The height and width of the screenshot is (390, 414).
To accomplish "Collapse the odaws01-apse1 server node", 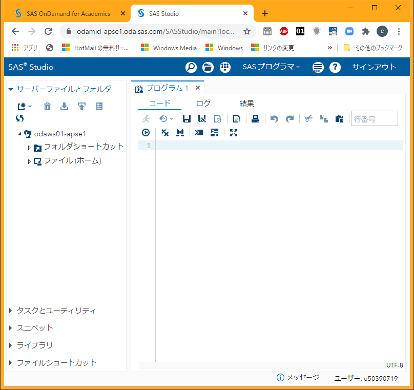I will click(19, 134).
